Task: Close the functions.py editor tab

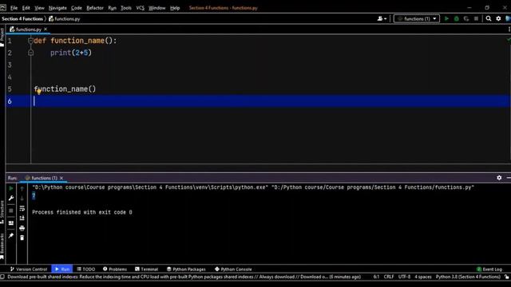Action: pyautogui.click(x=46, y=29)
